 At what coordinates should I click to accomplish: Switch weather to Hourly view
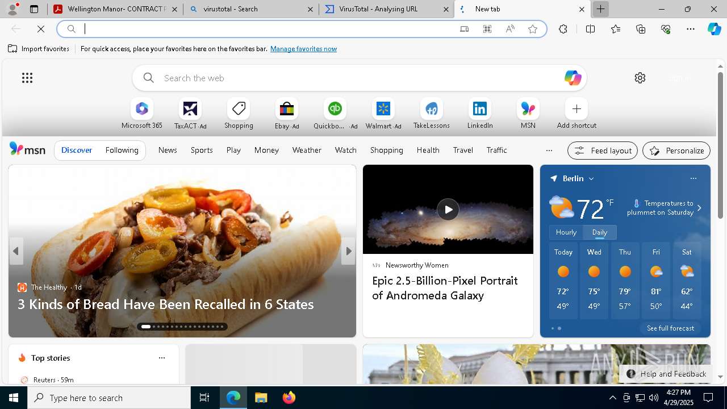566,232
